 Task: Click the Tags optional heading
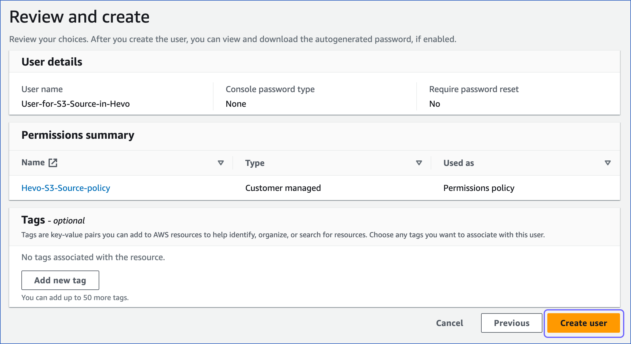[53, 220]
